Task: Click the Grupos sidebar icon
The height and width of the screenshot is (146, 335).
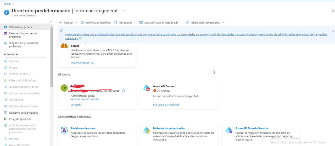Action: tap(5, 67)
